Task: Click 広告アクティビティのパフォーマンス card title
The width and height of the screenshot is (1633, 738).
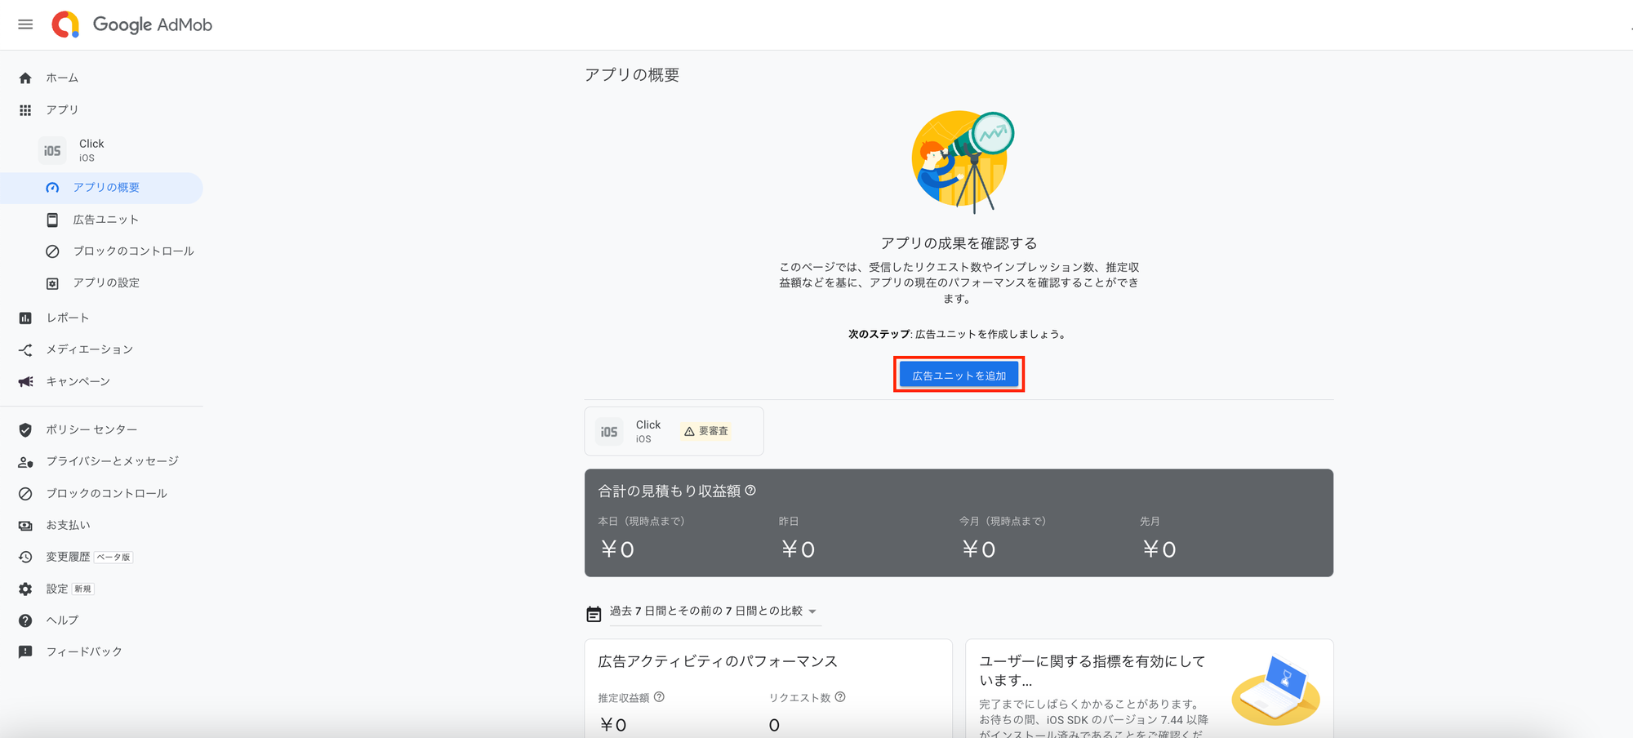Action: click(x=718, y=661)
